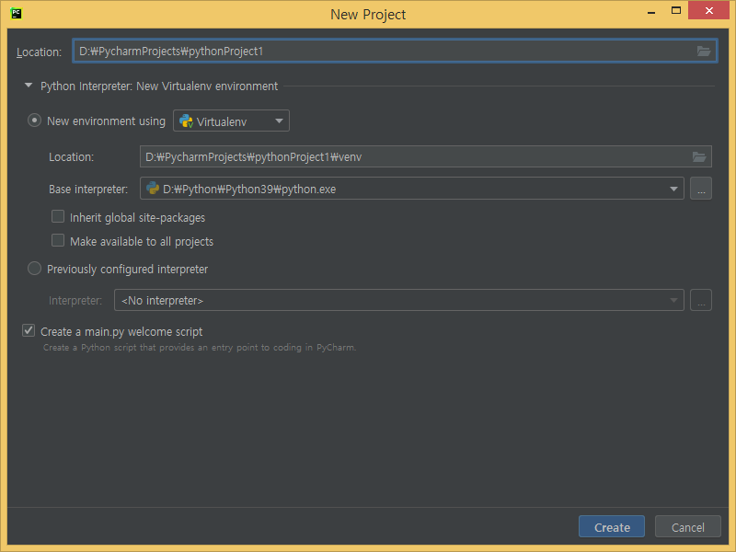Image resolution: width=736 pixels, height=552 pixels.
Task: Click the Cancel button
Action: [x=687, y=526]
